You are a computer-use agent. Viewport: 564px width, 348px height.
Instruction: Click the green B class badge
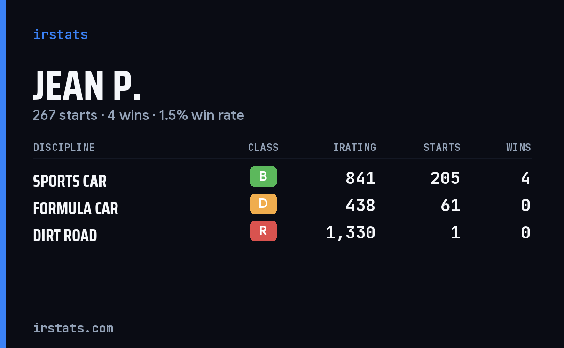[263, 176]
